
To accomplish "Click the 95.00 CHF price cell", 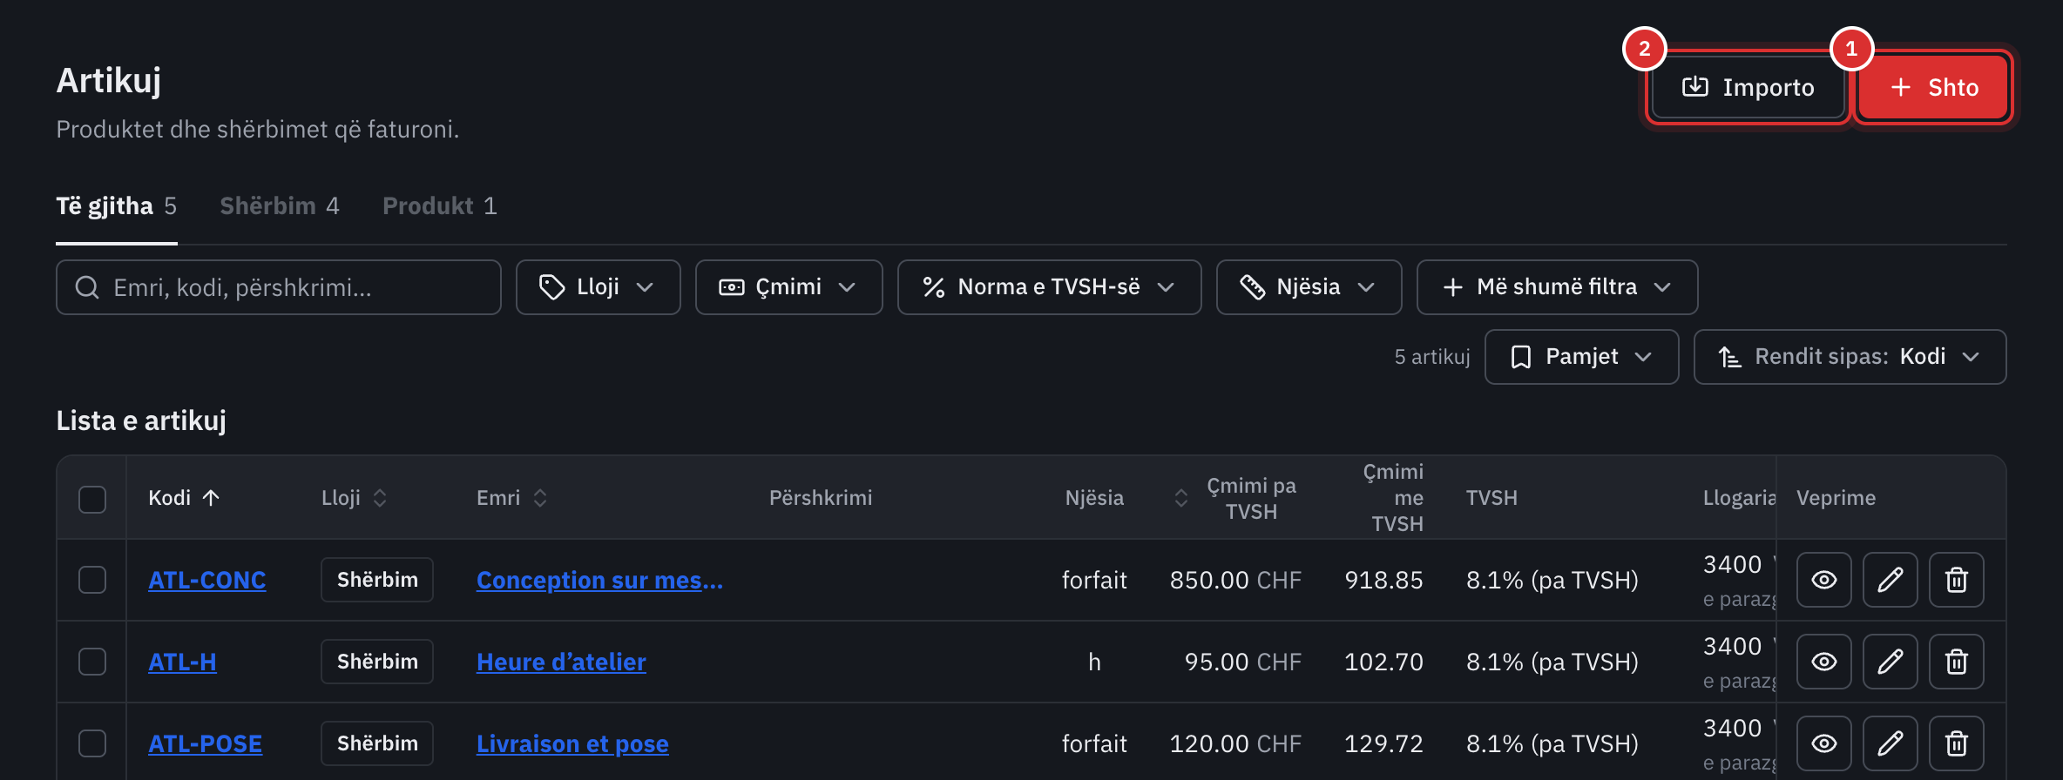I will tap(1242, 662).
